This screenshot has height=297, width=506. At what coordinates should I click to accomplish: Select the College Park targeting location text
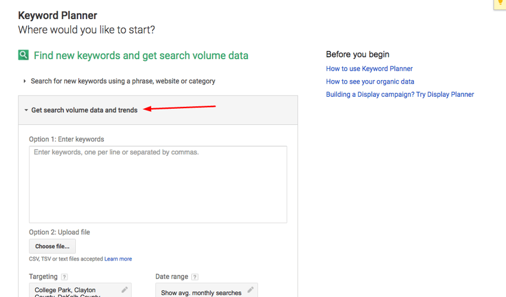(65, 290)
